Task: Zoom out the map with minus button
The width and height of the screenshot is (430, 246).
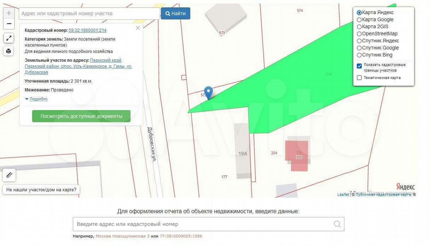Action: pos(9,24)
